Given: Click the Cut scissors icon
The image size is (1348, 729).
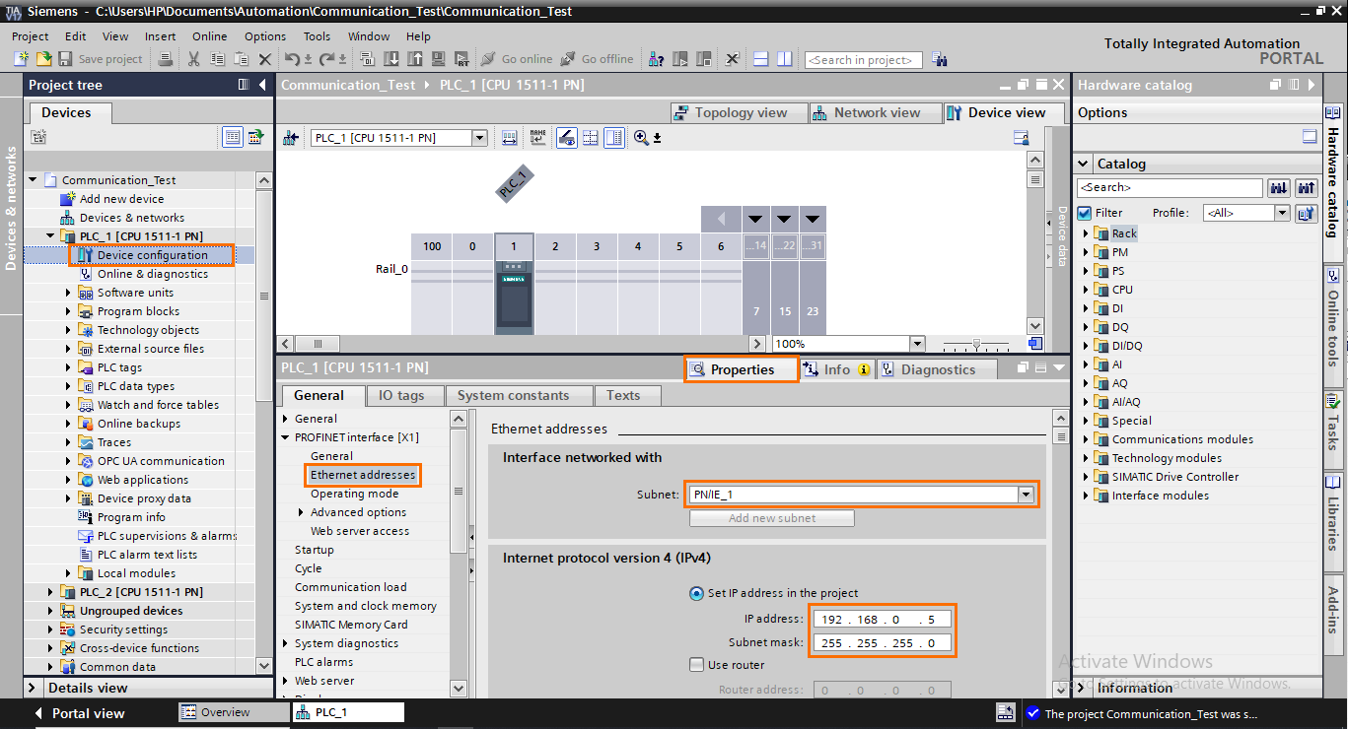Looking at the screenshot, I should pos(193,59).
